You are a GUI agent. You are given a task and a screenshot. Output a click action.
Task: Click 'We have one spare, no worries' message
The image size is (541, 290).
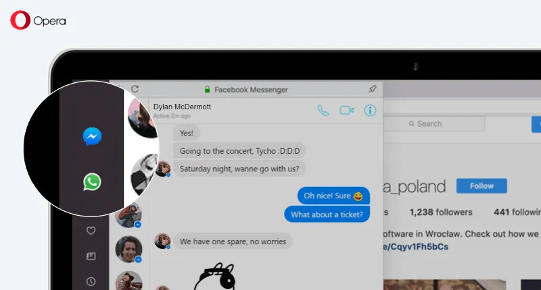click(x=233, y=241)
